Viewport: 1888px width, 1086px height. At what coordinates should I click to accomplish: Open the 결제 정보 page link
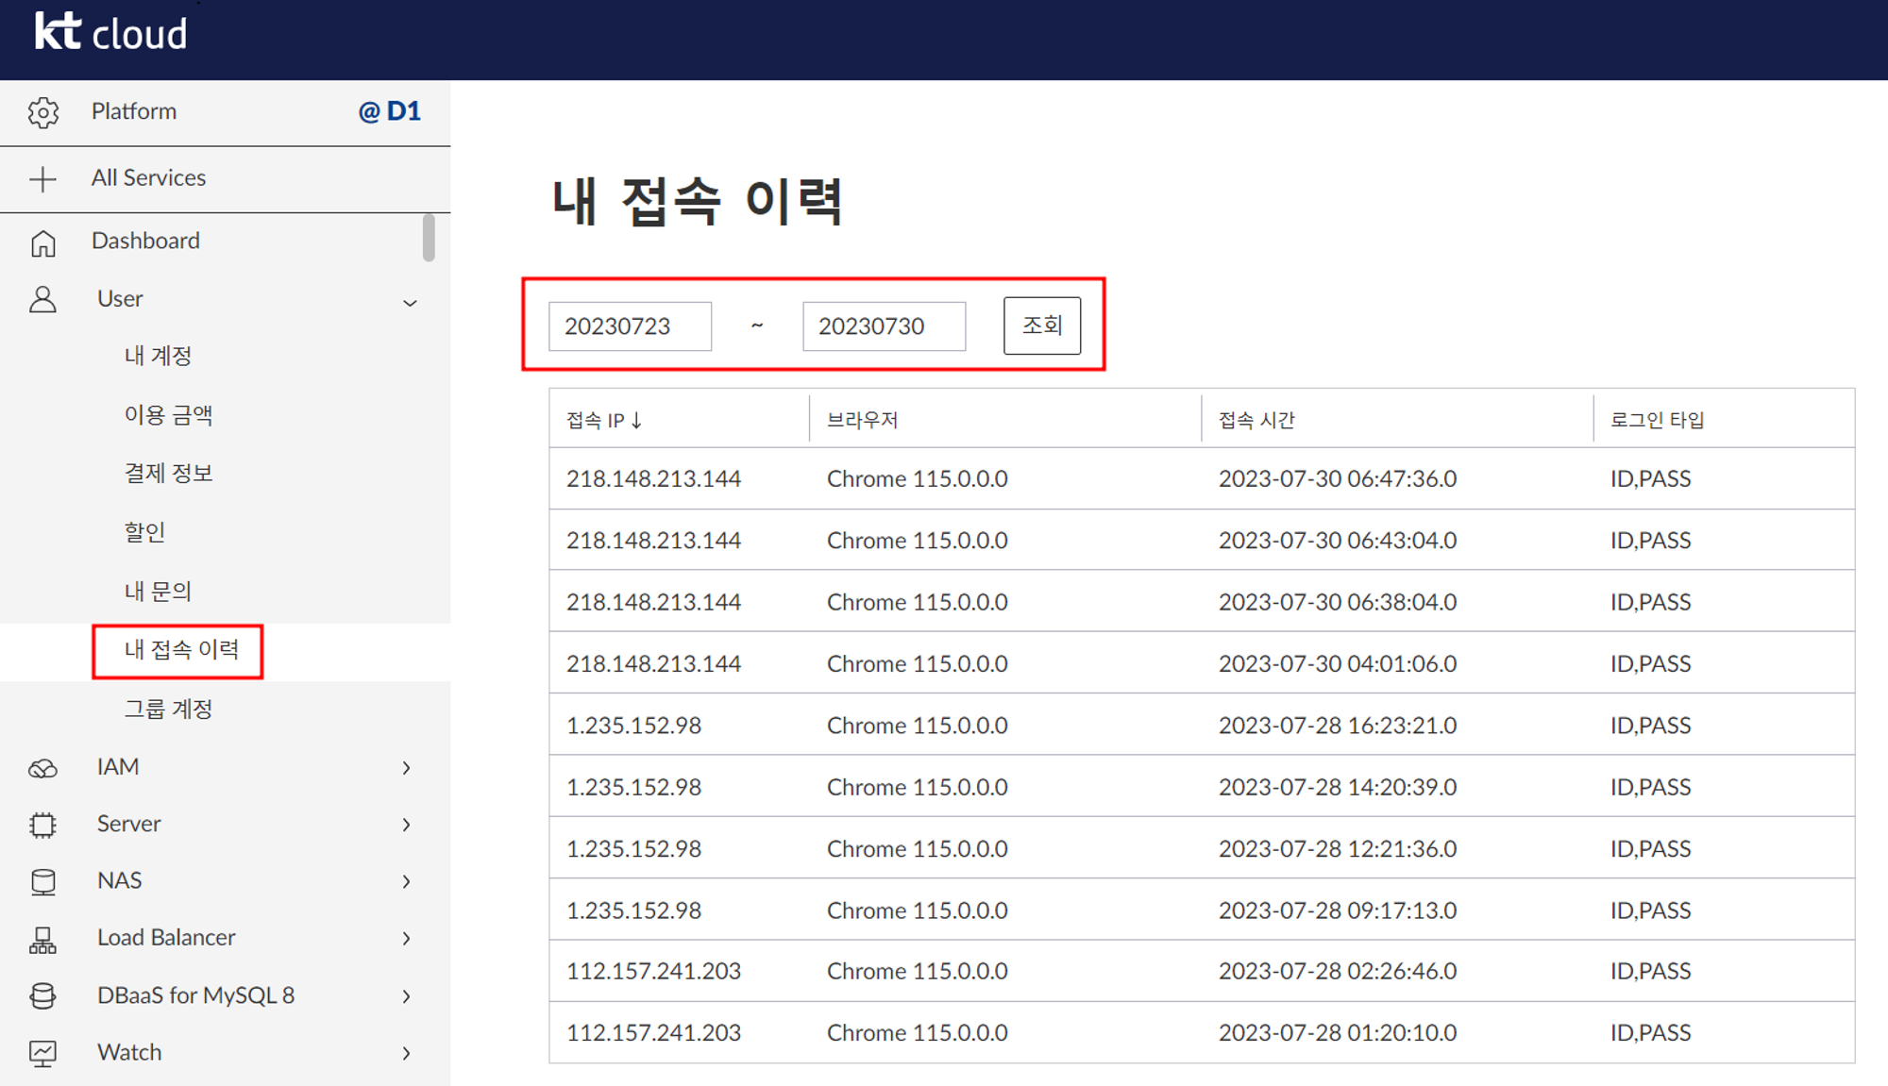tap(167, 473)
